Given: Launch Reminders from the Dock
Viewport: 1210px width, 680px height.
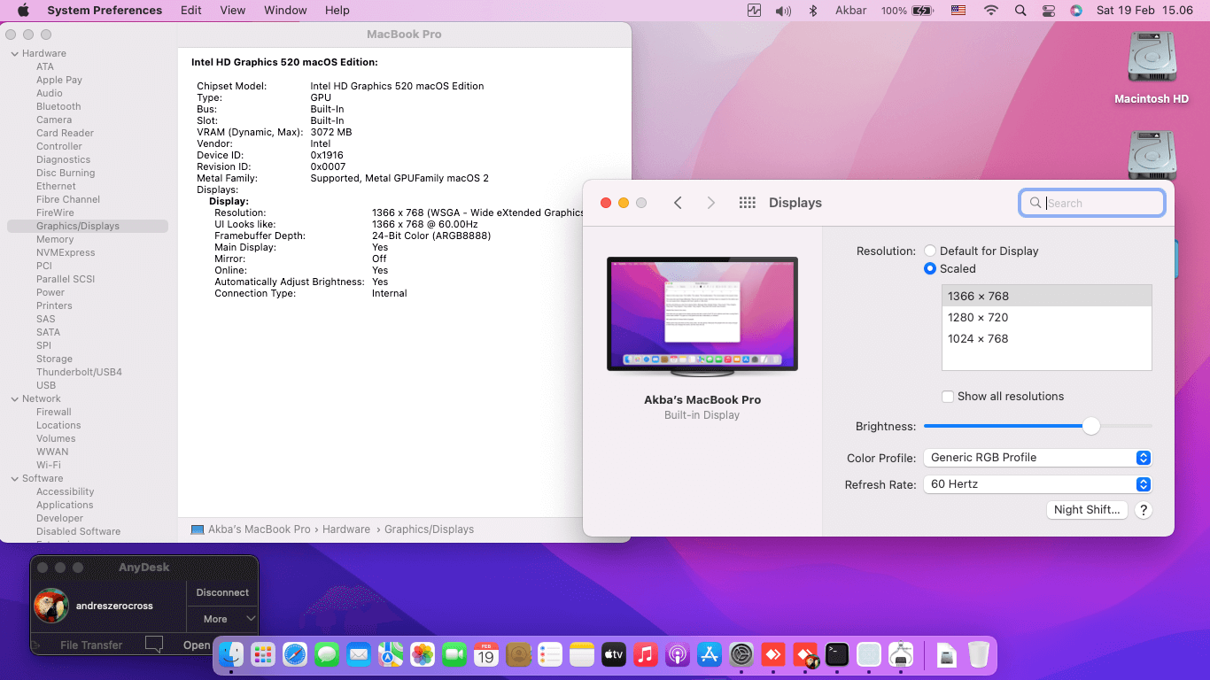Looking at the screenshot, I should [550, 654].
